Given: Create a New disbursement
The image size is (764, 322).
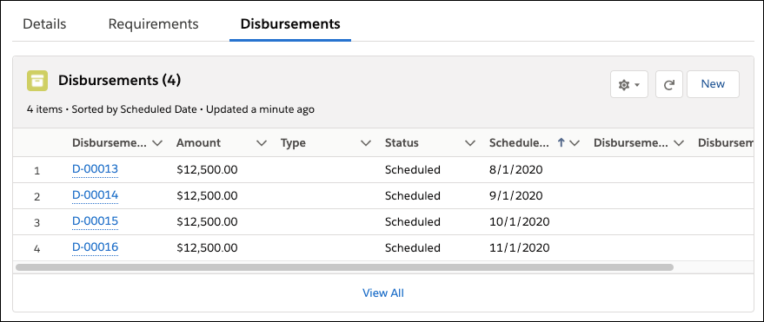Looking at the screenshot, I should [x=713, y=84].
